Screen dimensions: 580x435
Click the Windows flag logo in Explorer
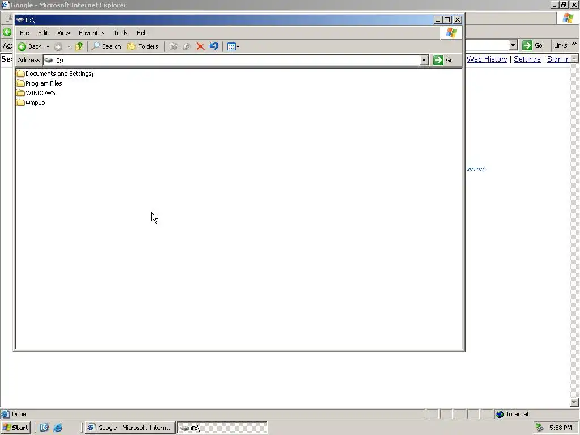[451, 33]
